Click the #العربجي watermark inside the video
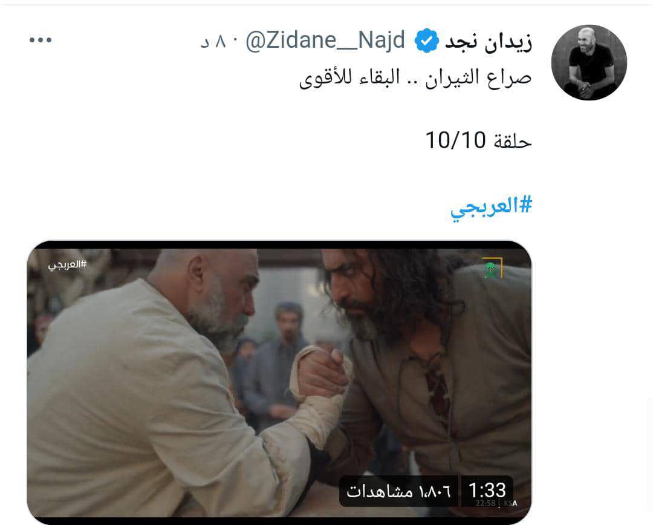The height and width of the screenshot is (525, 653). (67, 264)
